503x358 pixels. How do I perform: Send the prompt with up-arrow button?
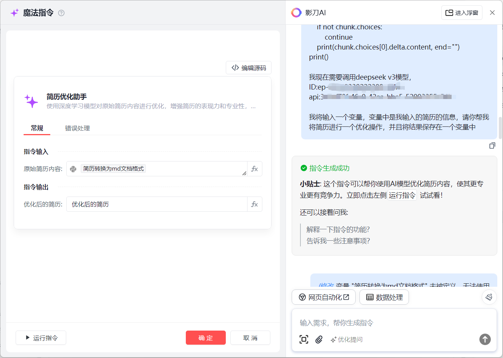[x=485, y=339]
